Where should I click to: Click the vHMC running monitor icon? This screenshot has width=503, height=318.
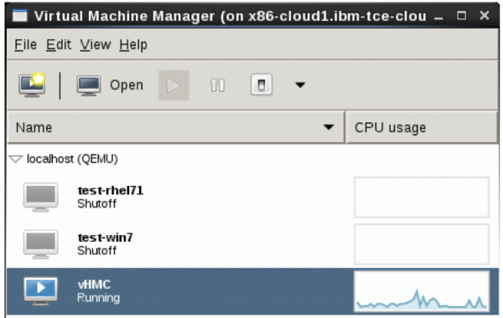pyautogui.click(x=41, y=290)
